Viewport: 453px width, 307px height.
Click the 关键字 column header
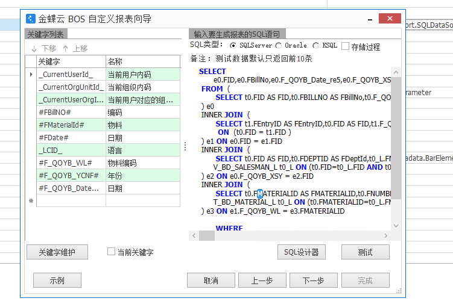[x=71, y=61]
